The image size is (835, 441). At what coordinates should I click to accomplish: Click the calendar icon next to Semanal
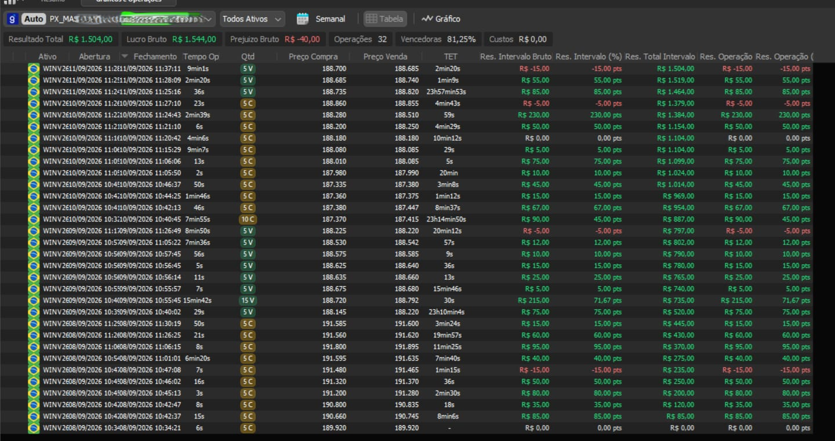coord(303,19)
